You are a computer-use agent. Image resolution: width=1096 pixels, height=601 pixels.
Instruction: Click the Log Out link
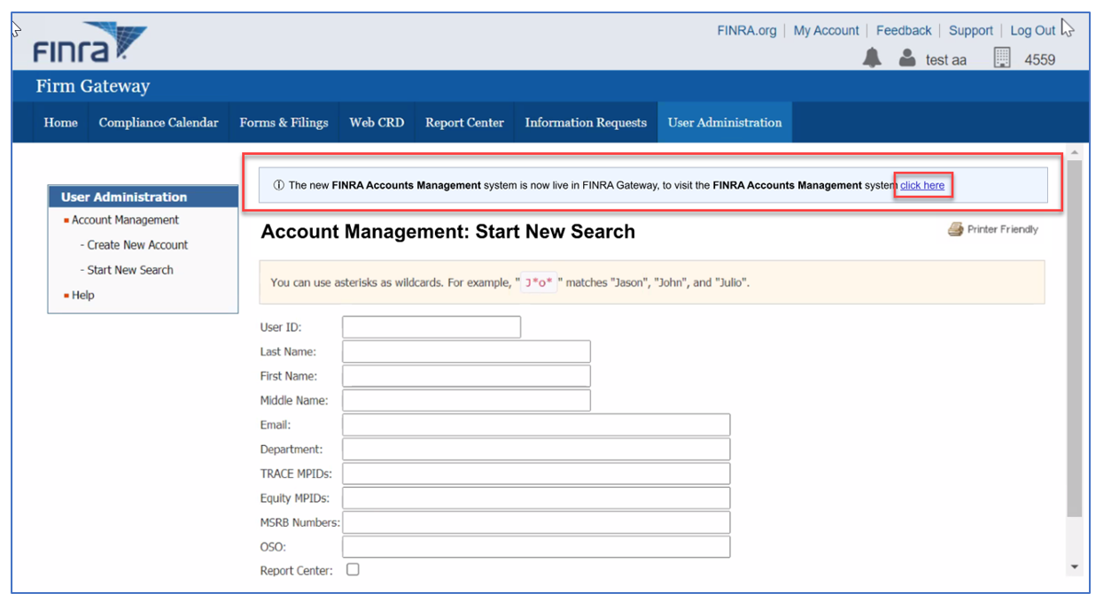coord(1032,30)
